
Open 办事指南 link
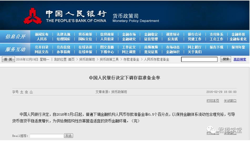click(x=63, y=52)
